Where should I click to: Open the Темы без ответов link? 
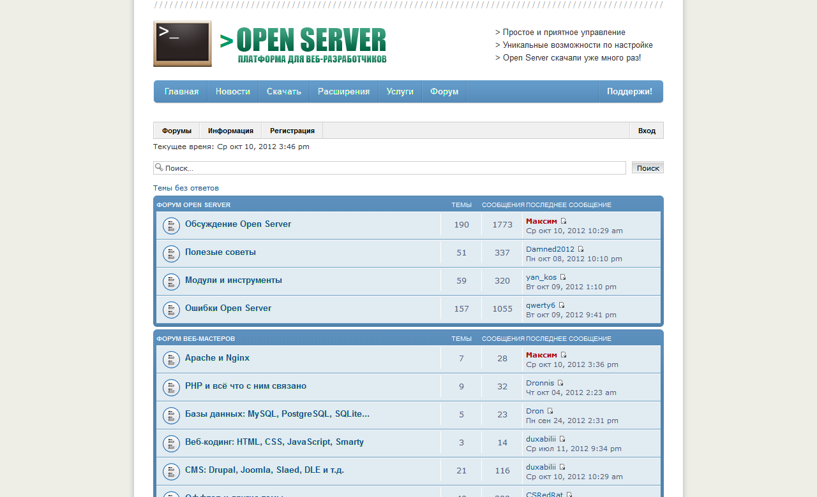coord(186,188)
